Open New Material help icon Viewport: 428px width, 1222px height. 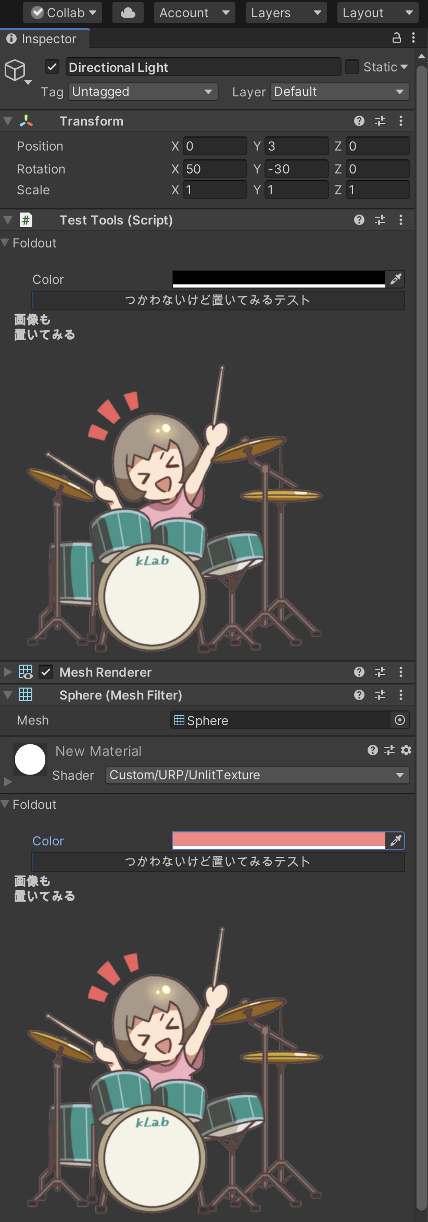pos(373,750)
